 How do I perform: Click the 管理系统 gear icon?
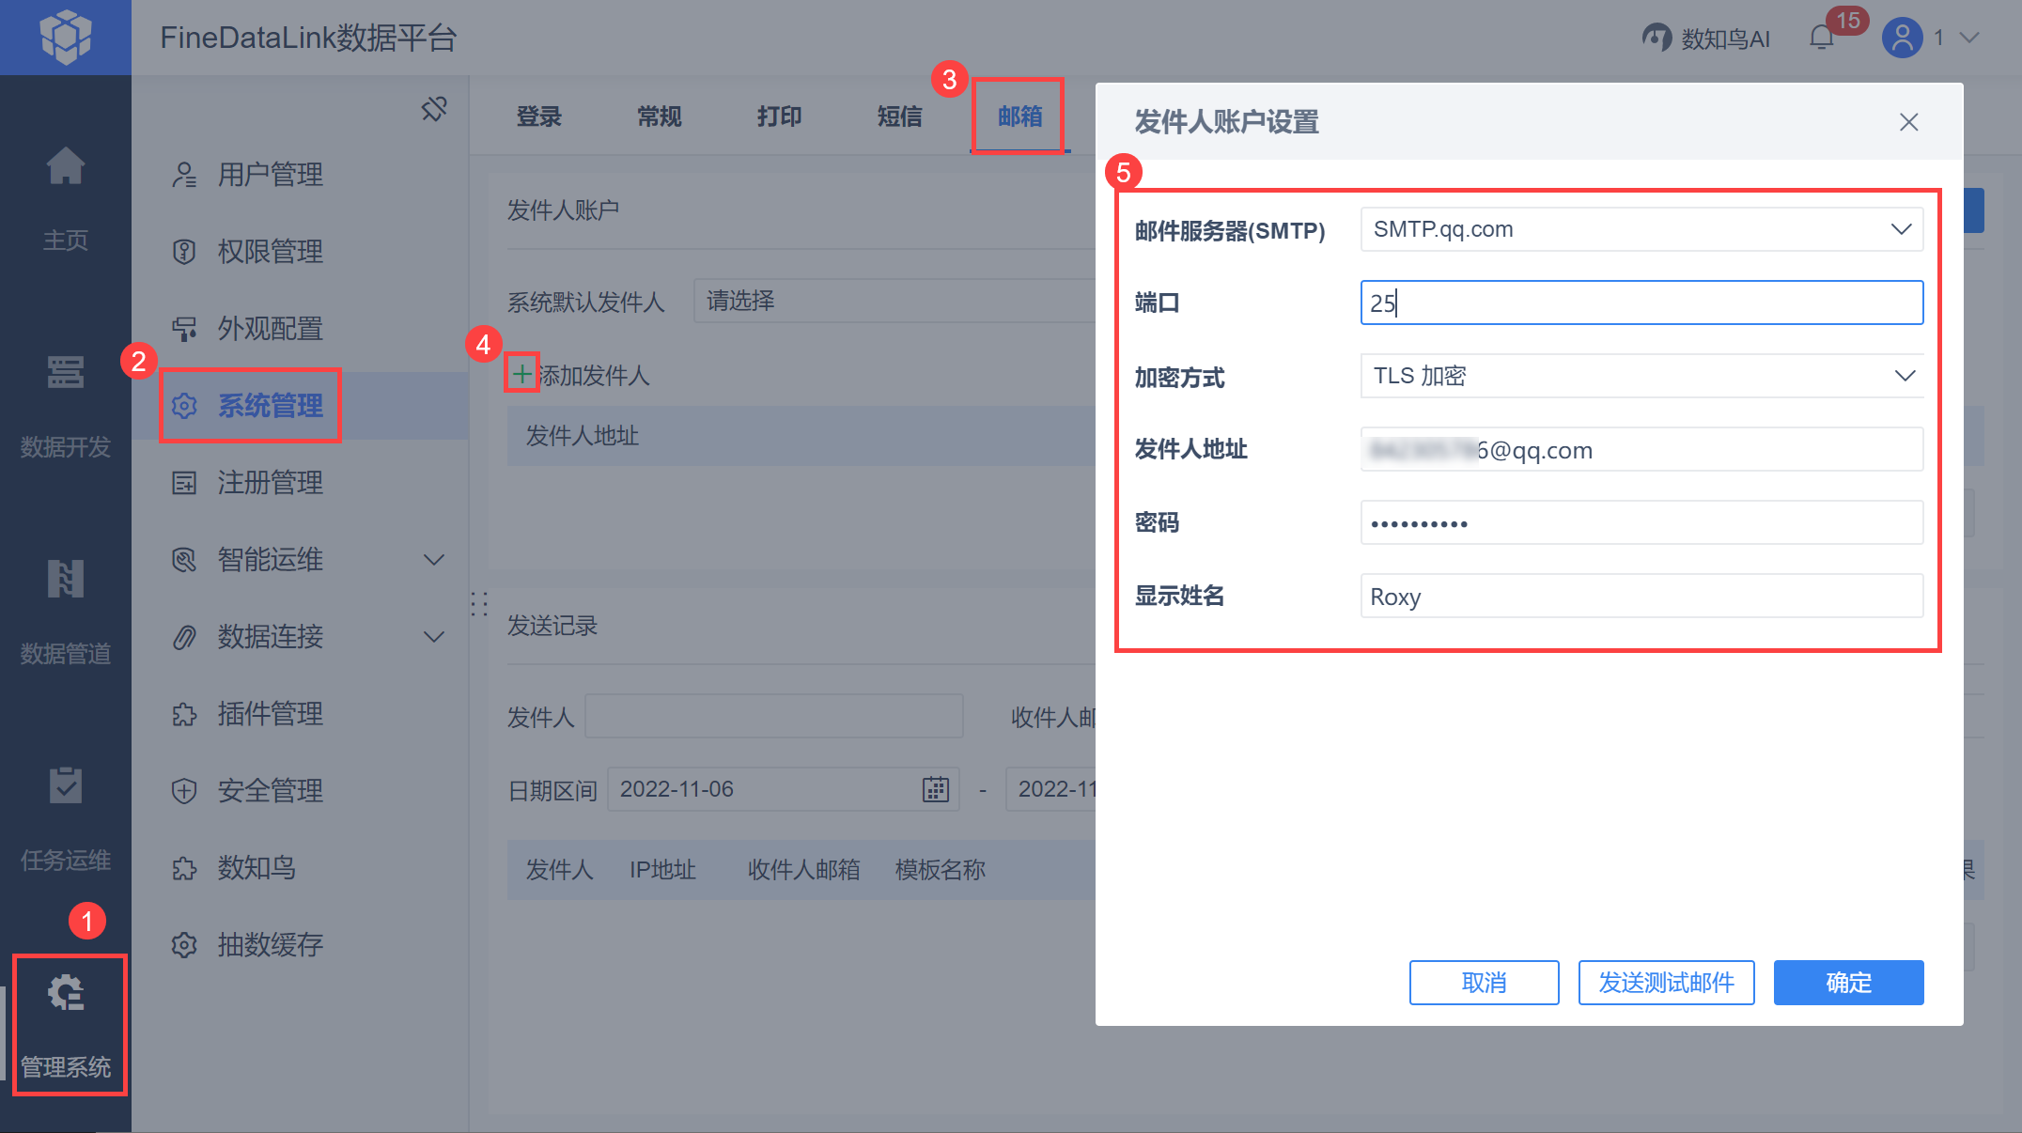(66, 993)
